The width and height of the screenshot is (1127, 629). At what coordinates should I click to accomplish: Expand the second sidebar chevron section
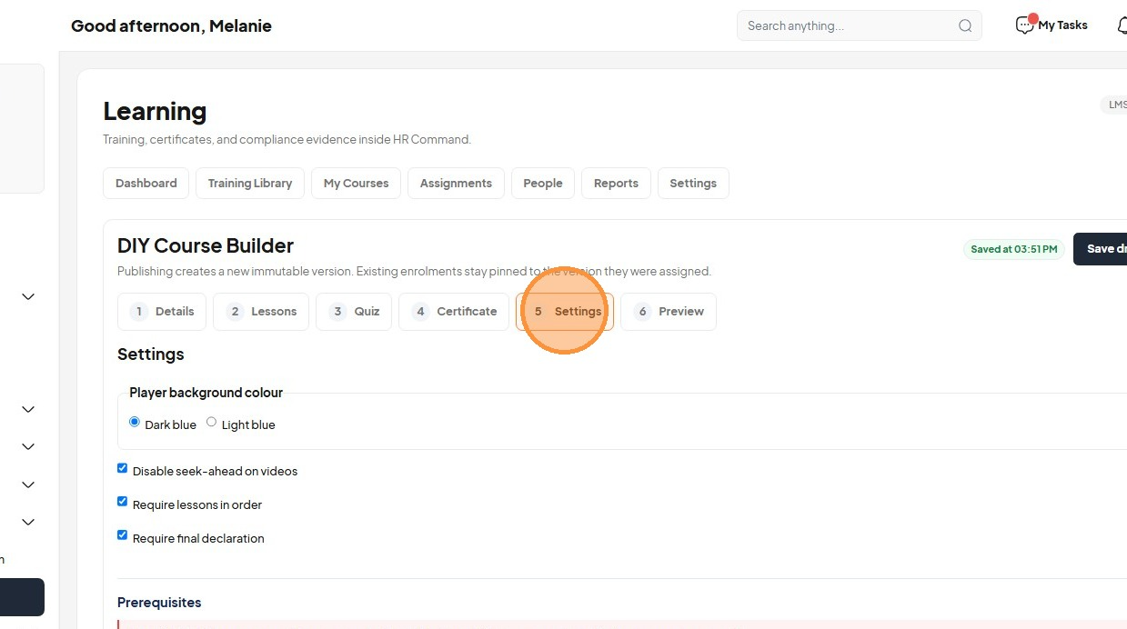pos(28,409)
